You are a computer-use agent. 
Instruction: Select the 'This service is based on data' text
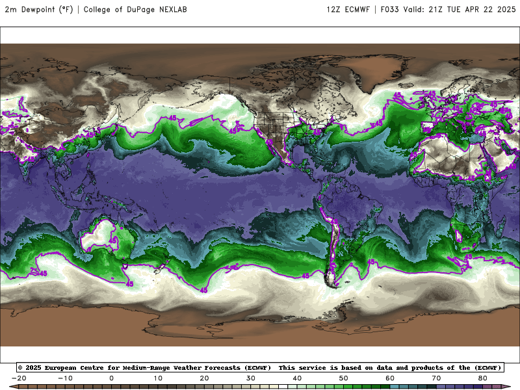tap(335, 367)
